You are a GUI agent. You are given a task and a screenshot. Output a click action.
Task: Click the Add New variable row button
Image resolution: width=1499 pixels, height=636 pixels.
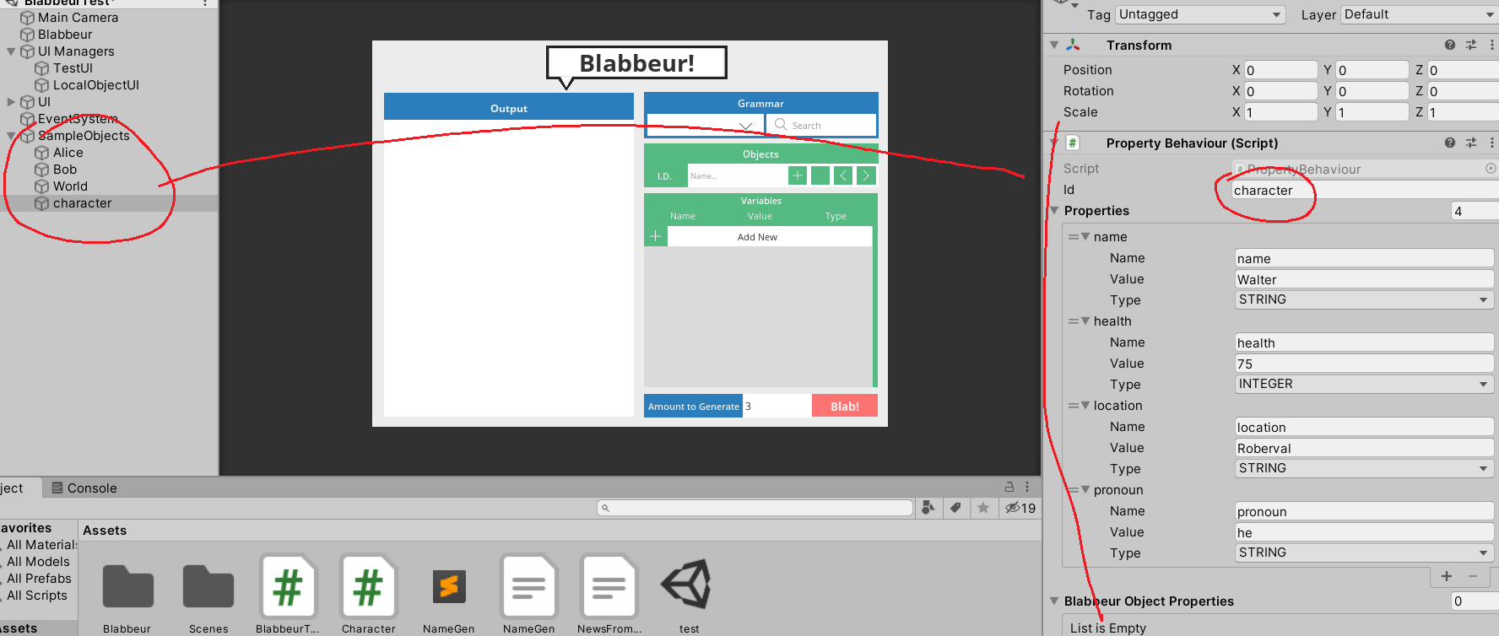(x=757, y=237)
